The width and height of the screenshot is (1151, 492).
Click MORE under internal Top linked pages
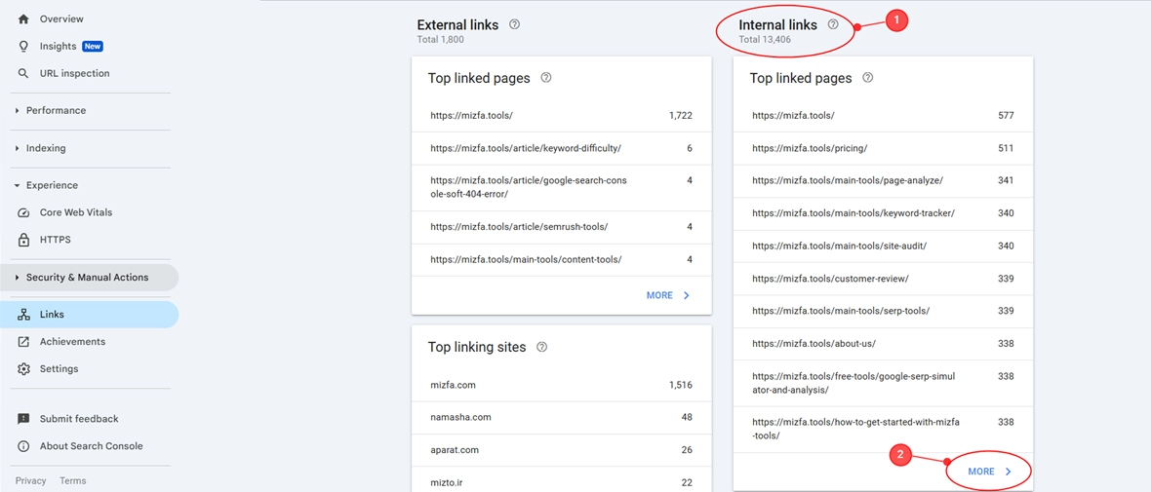pyautogui.click(x=990, y=472)
